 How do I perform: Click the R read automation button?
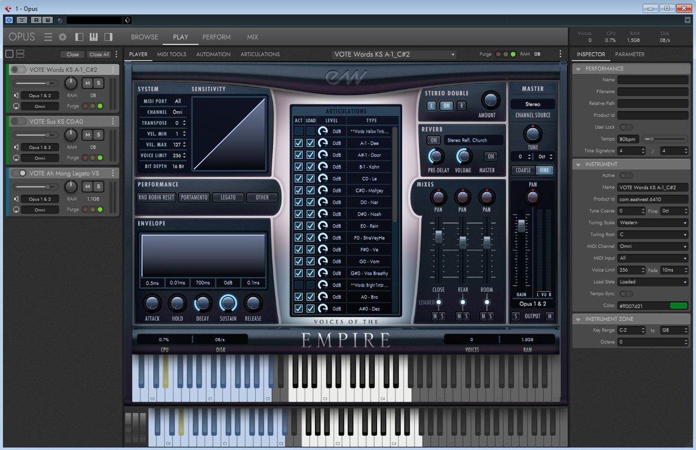pos(36,20)
